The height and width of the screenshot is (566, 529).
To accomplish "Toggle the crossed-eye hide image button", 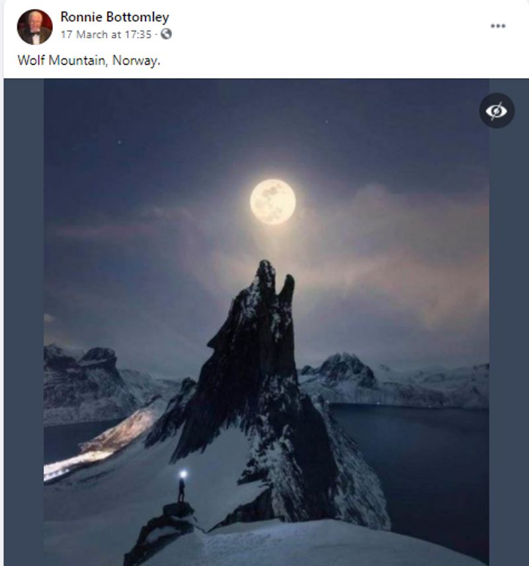I will 497,110.
